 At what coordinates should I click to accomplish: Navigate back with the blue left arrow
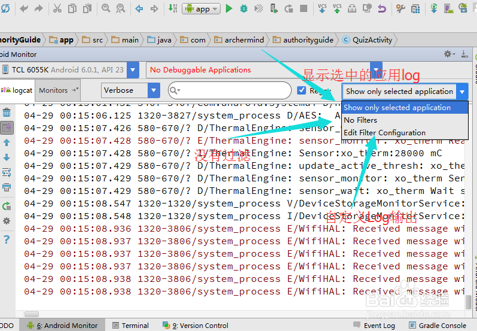(x=139, y=8)
